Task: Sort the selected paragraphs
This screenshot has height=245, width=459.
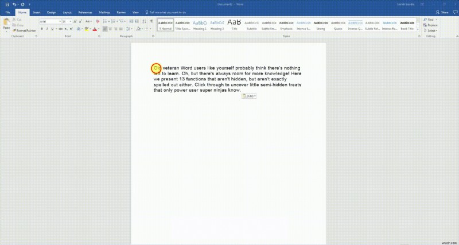Action: coord(145,21)
